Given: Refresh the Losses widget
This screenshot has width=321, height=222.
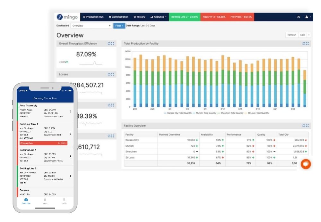Looking at the screenshot, I should click(109, 74).
